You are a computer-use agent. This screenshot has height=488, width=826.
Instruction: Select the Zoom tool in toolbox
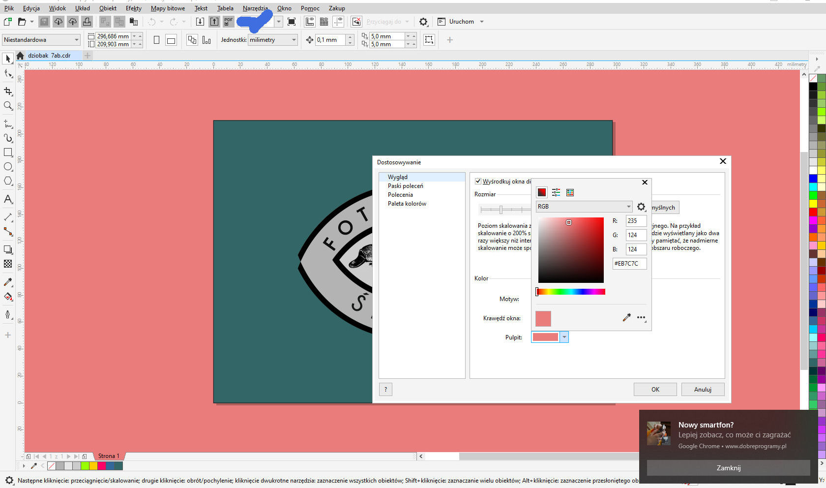coord(8,106)
